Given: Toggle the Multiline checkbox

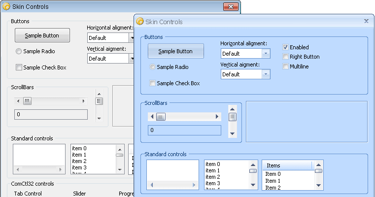Looking at the screenshot, I should [285, 66].
